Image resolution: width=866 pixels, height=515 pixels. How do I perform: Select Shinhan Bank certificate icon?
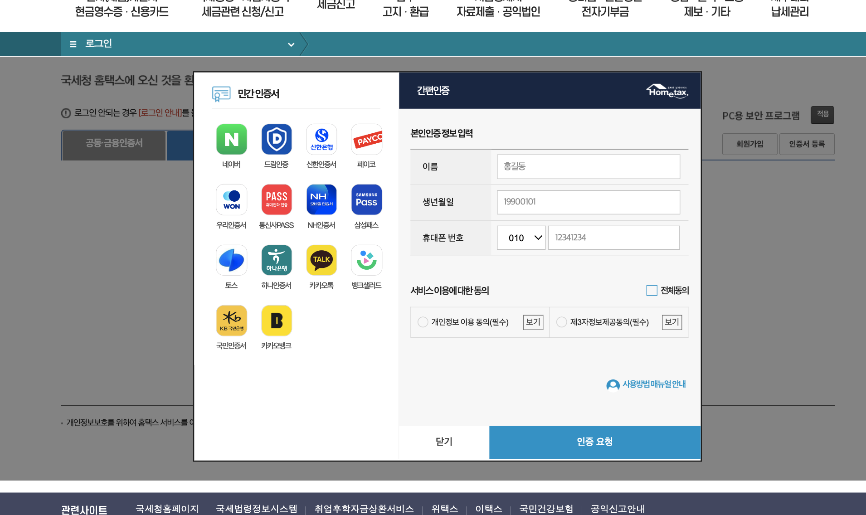pos(321,139)
